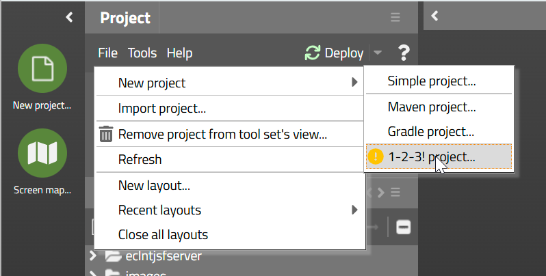Select Gradle project... in the submenu
546x276 pixels.
click(431, 131)
